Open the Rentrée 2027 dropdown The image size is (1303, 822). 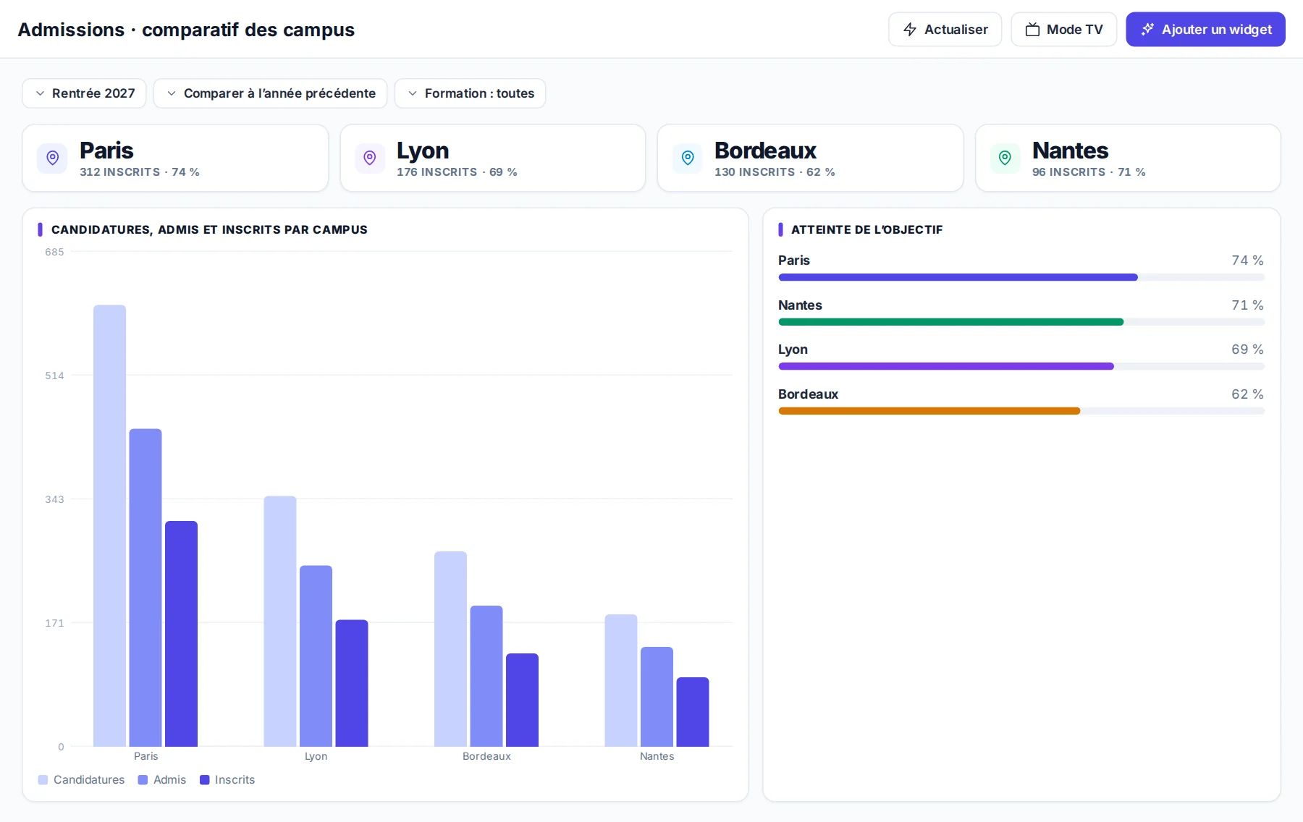[84, 93]
